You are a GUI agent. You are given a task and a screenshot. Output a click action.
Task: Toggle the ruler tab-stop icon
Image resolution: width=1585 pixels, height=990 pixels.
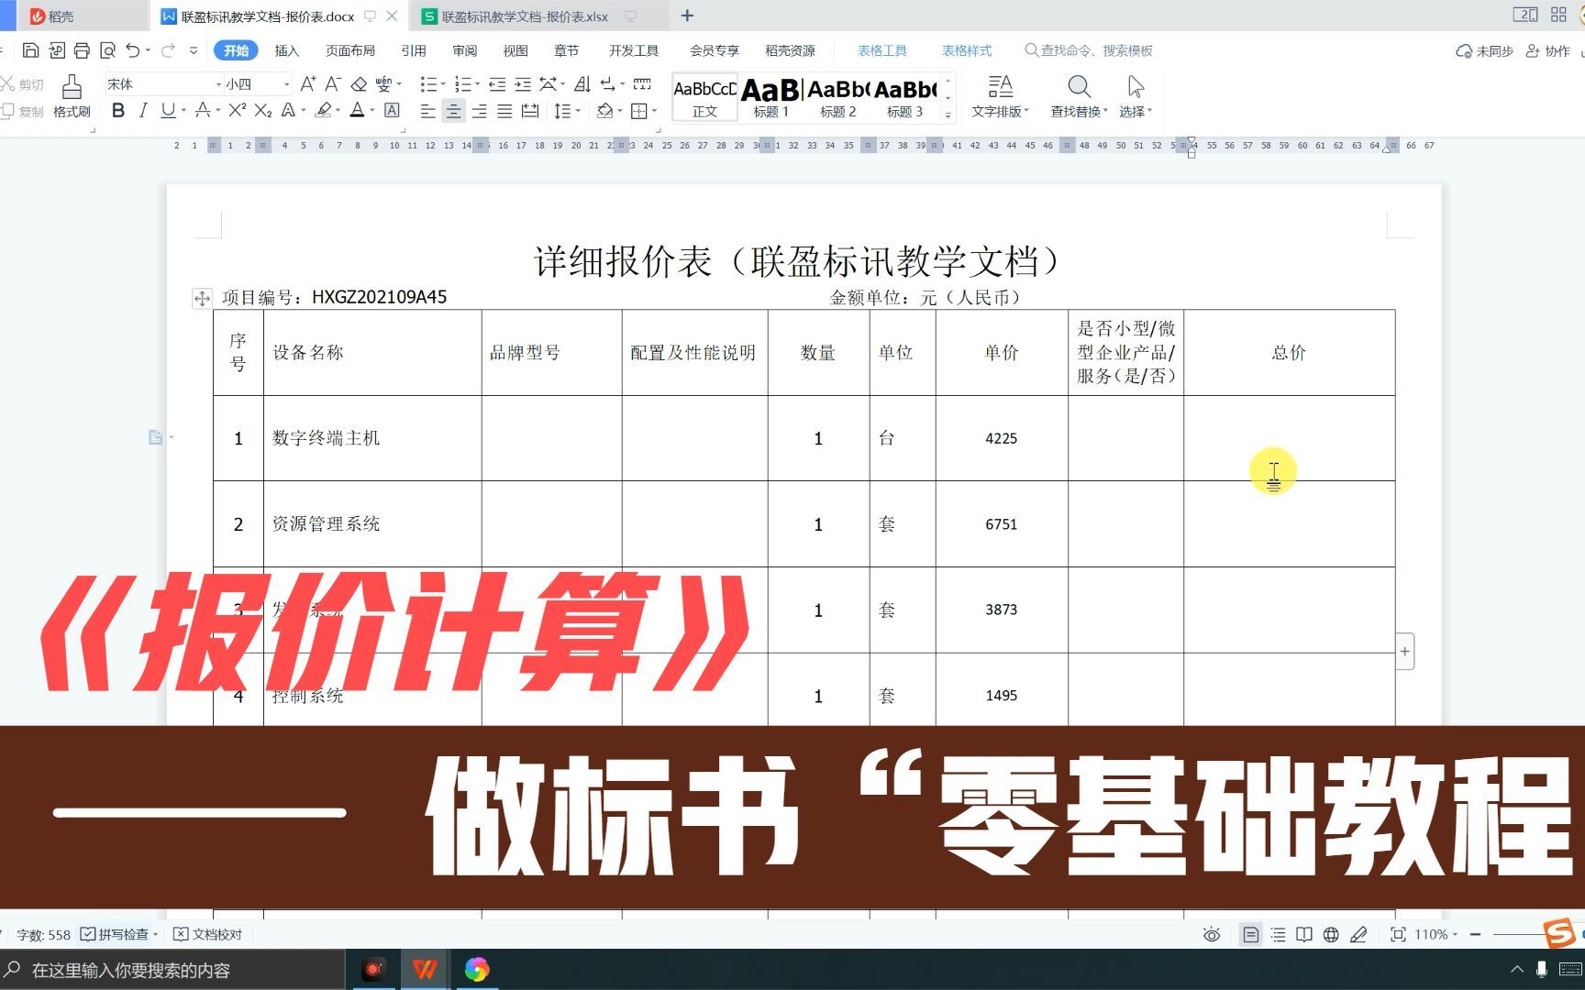[643, 84]
